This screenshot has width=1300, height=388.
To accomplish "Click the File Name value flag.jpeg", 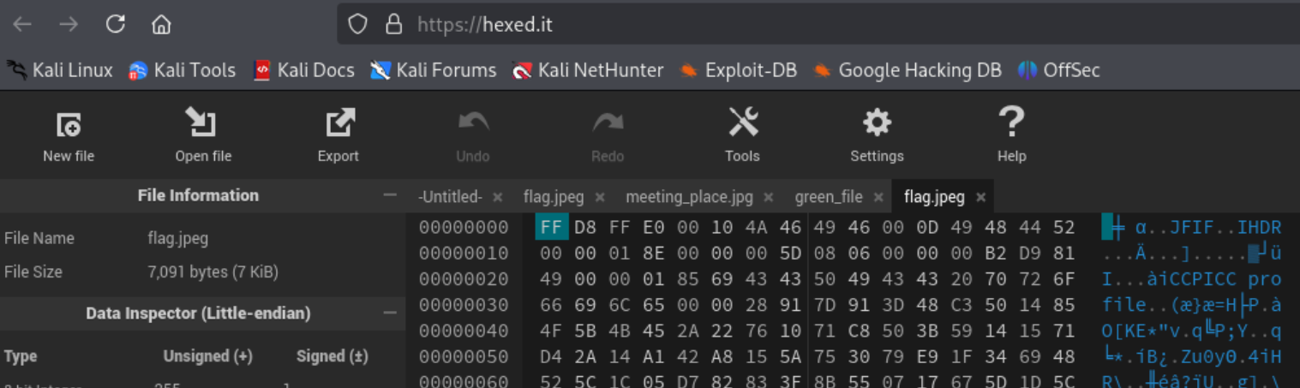I will click(x=177, y=238).
